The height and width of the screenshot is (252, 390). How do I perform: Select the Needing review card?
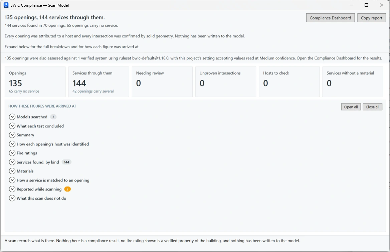[x=162, y=82]
